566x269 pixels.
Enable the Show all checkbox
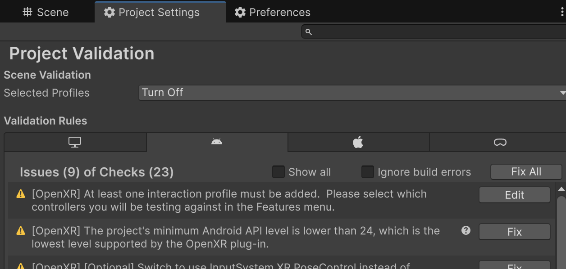[x=278, y=172]
